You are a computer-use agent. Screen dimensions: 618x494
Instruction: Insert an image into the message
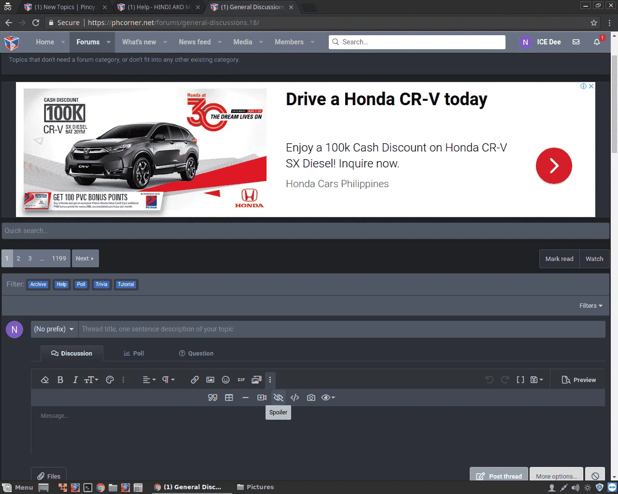[x=210, y=380]
